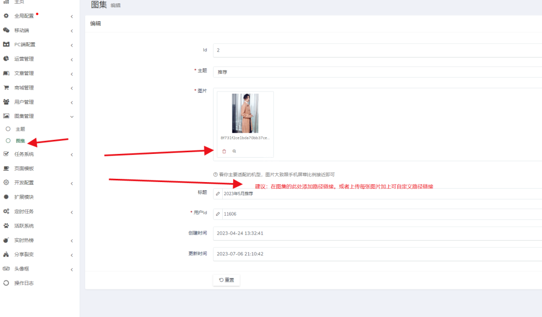Click the shopping cart icon for 商城管理

pos(7,88)
